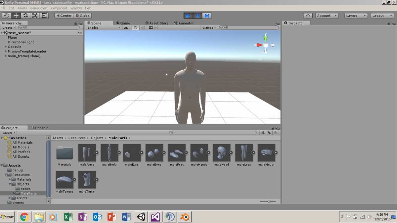This screenshot has height=223, width=397.
Task: Switch pivot mode using Center toggle
Action: (64, 16)
